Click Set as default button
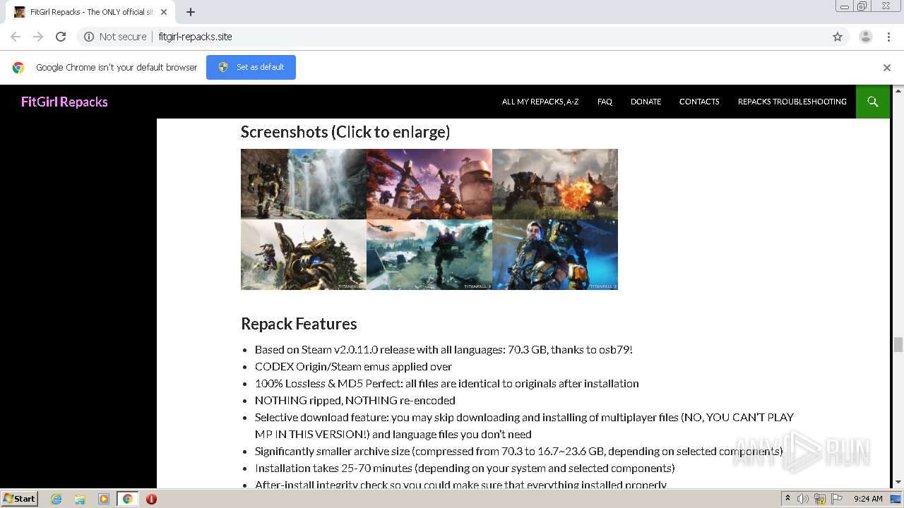The width and height of the screenshot is (904, 508). coord(251,67)
